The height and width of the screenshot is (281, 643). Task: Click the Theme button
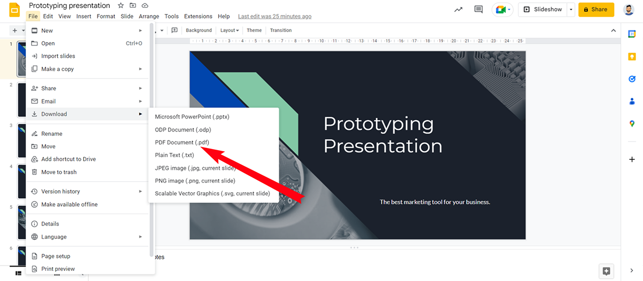254,30
